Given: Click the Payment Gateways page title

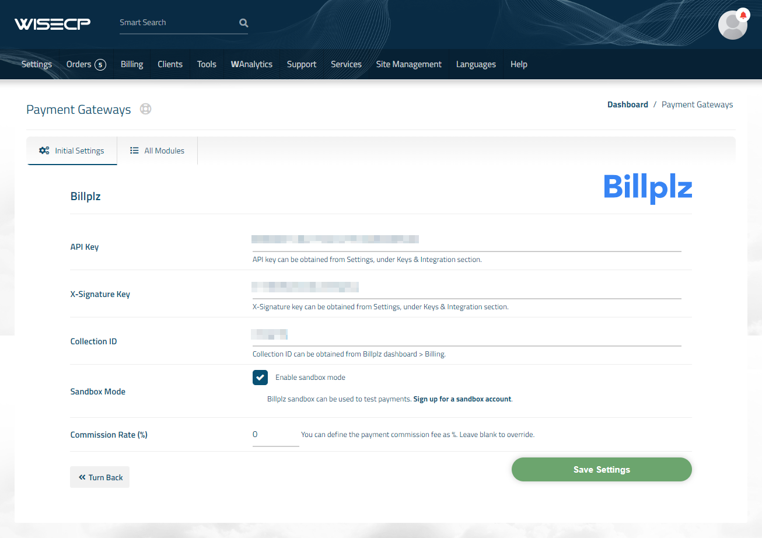Looking at the screenshot, I should click(x=79, y=110).
